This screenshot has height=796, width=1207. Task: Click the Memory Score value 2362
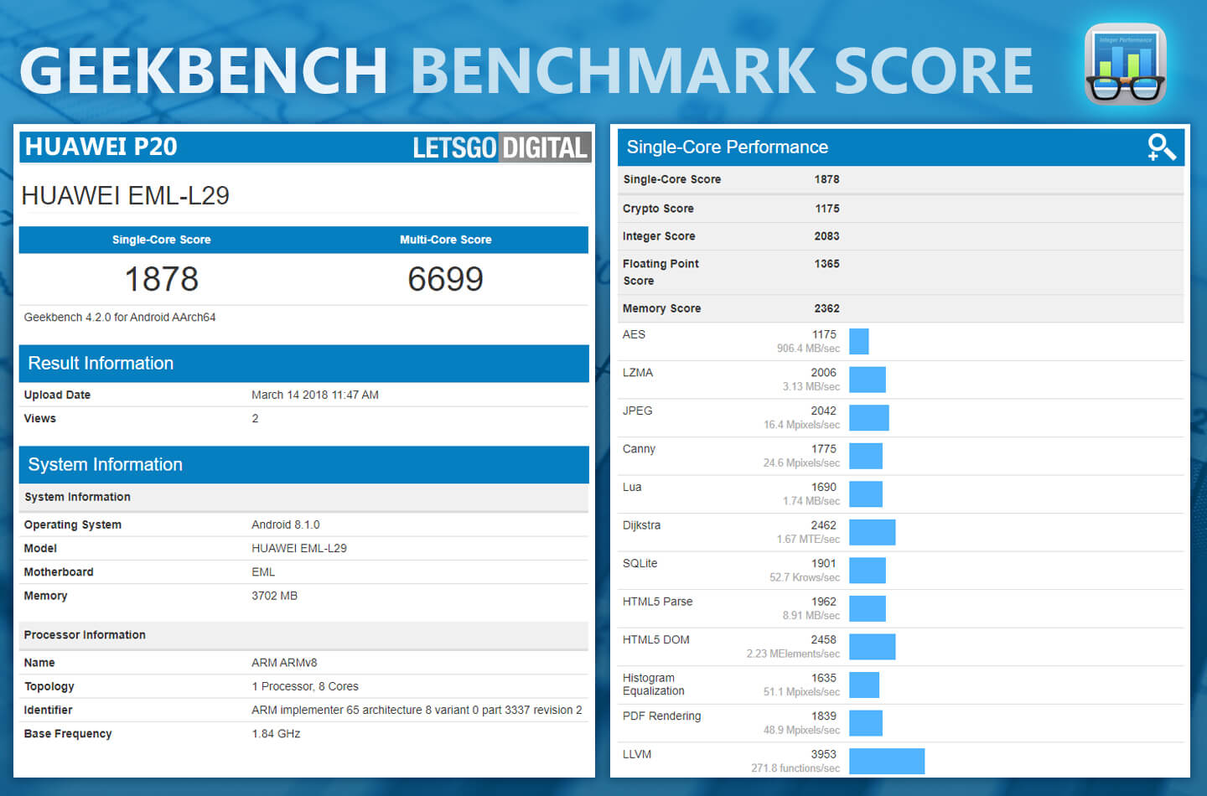[827, 308]
